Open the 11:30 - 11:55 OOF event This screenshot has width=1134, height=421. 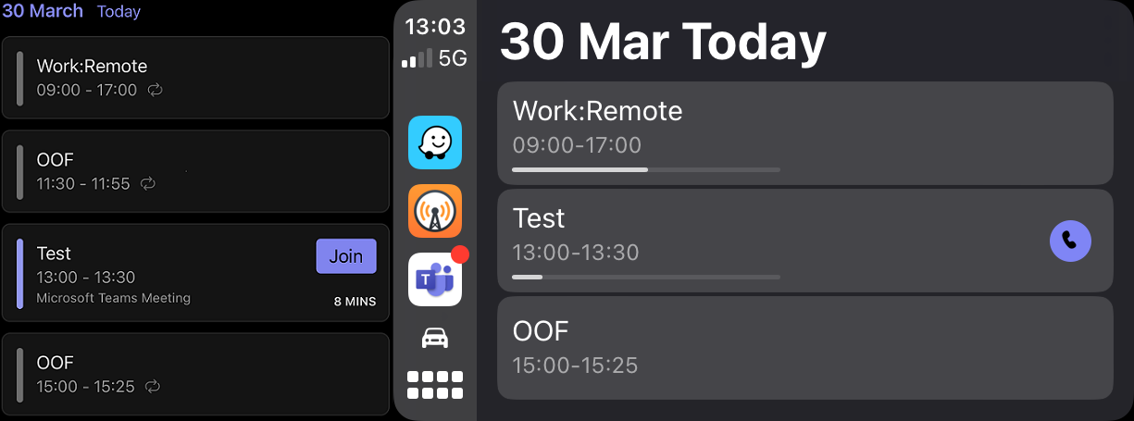point(194,171)
